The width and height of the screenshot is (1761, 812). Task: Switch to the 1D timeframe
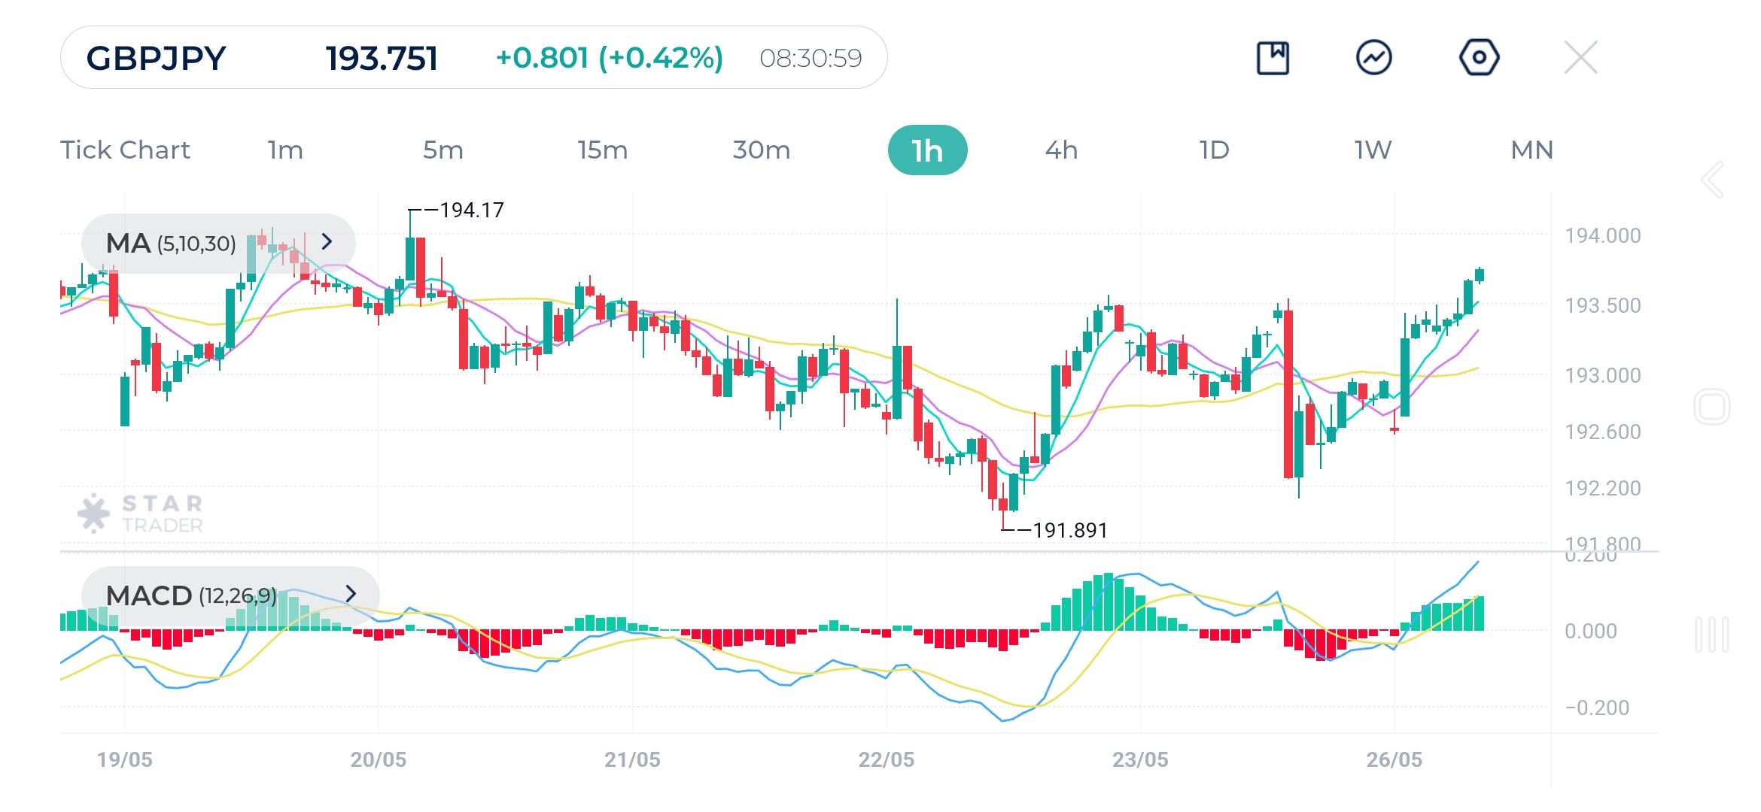pos(1214,150)
